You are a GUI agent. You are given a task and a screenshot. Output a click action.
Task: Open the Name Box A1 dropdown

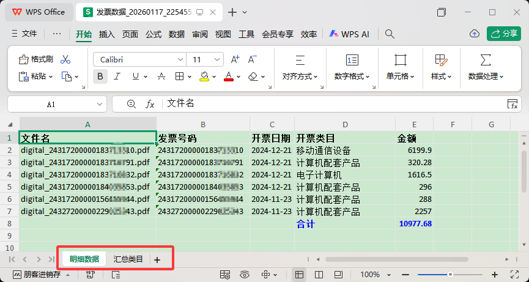(x=100, y=104)
